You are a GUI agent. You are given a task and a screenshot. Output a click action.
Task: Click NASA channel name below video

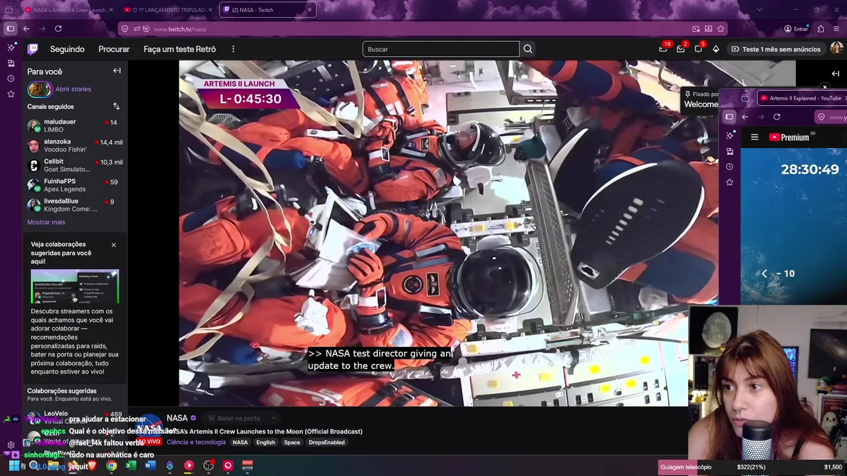pos(177,418)
